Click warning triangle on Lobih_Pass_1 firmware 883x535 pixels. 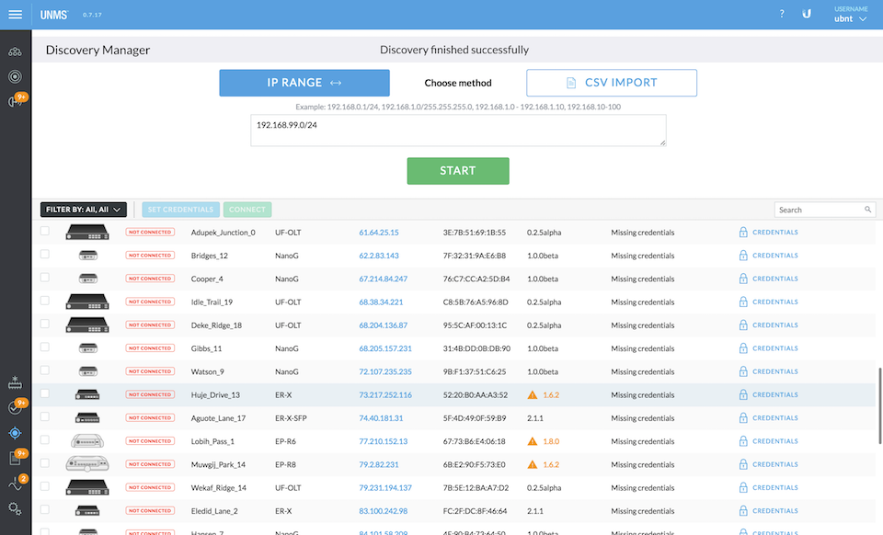click(x=533, y=441)
